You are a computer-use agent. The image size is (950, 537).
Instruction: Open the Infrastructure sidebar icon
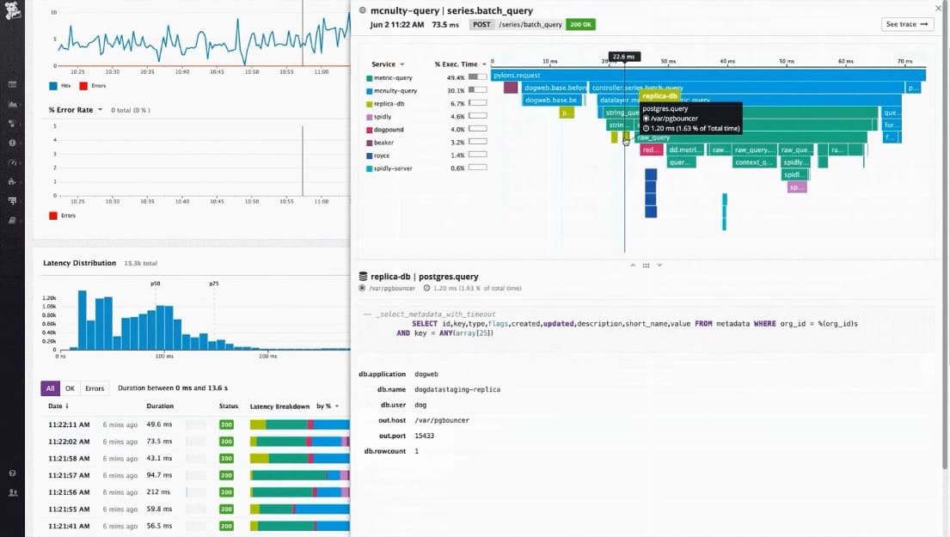(12, 124)
